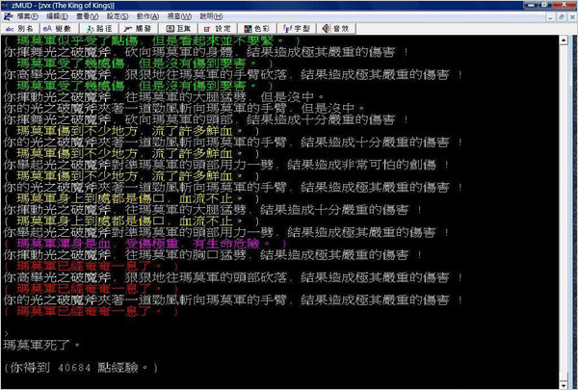Click the 設定 toolbar button with red checkbox icon
Viewport: 578px width, 390px height.
[218, 28]
